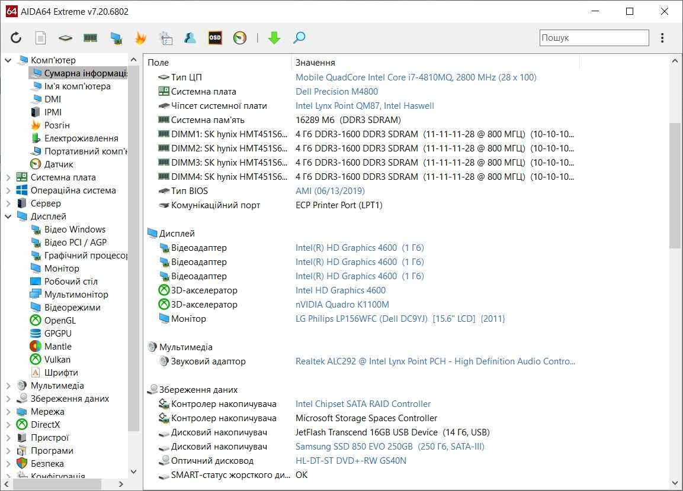The width and height of the screenshot is (683, 491).
Task: Open the Шрифти fonts item
Action: (x=54, y=373)
